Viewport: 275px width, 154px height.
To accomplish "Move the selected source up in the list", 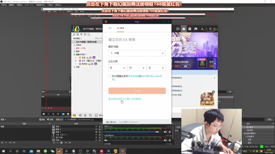I will (66, 143).
